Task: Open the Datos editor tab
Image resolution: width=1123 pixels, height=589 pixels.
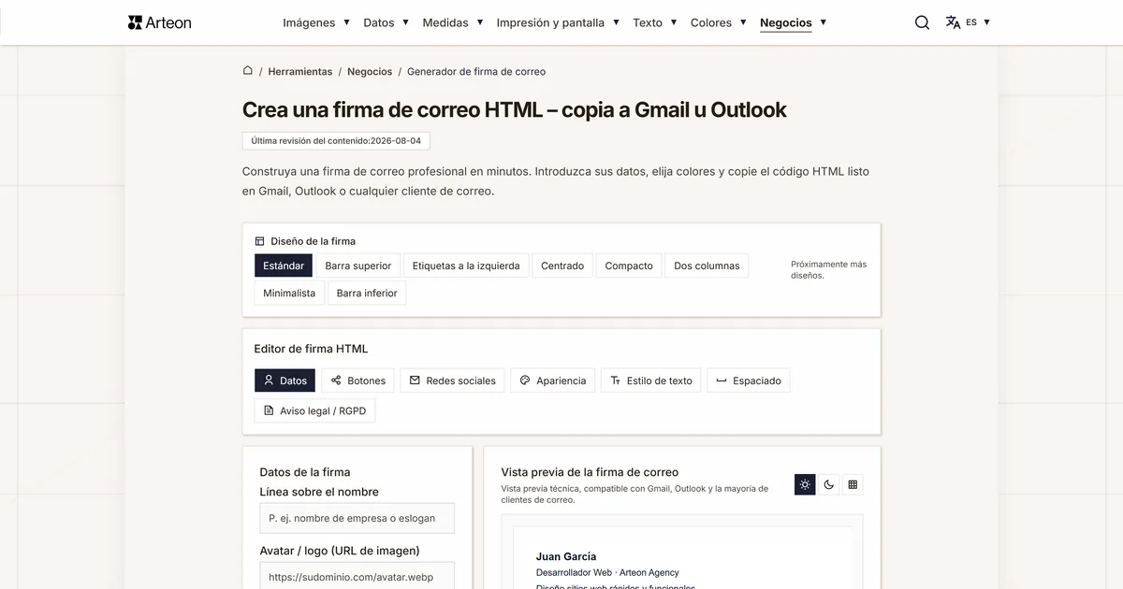Action: (284, 381)
